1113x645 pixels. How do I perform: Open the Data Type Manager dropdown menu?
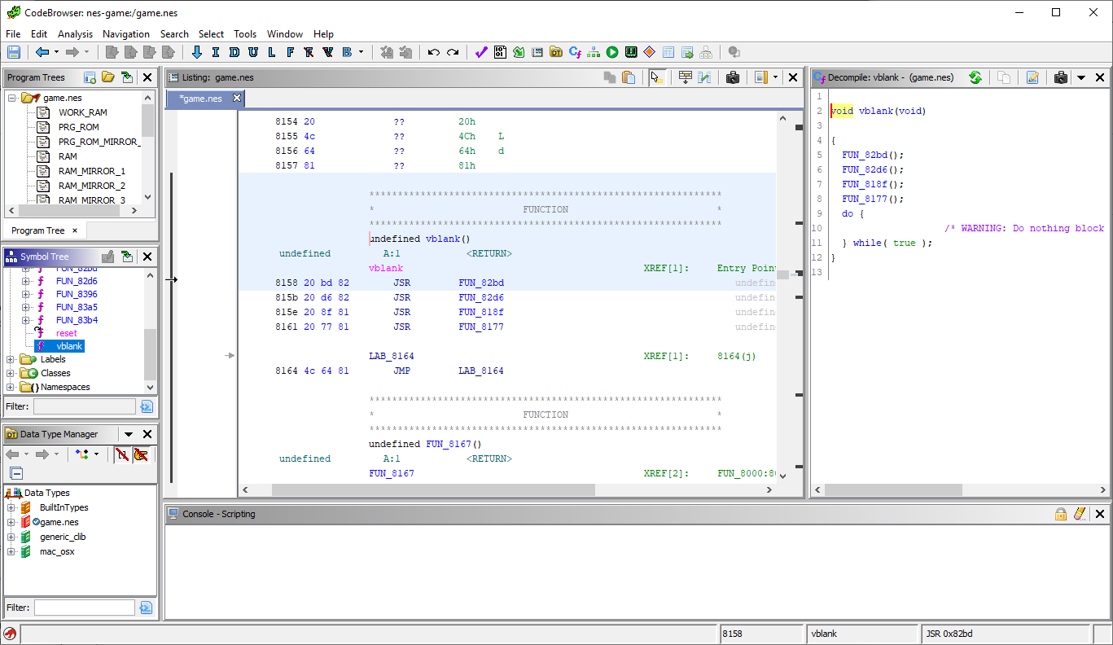pos(129,434)
